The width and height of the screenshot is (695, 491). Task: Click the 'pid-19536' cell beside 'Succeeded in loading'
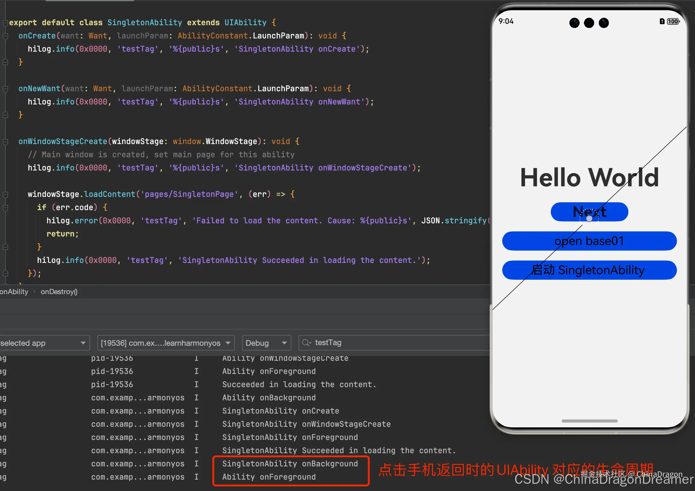click(112, 384)
